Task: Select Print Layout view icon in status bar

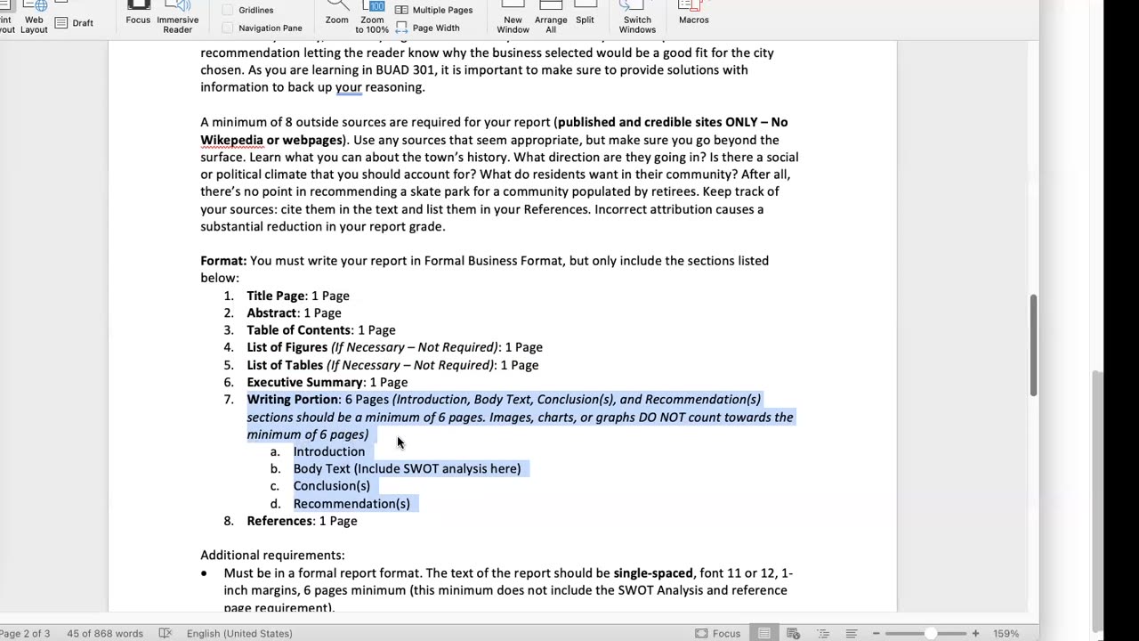Action: [764, 633]
